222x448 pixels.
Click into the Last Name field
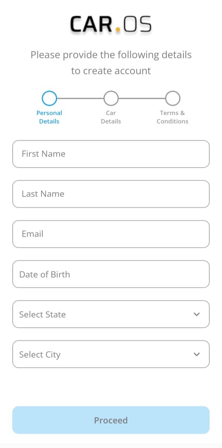[x=111, y=194]
